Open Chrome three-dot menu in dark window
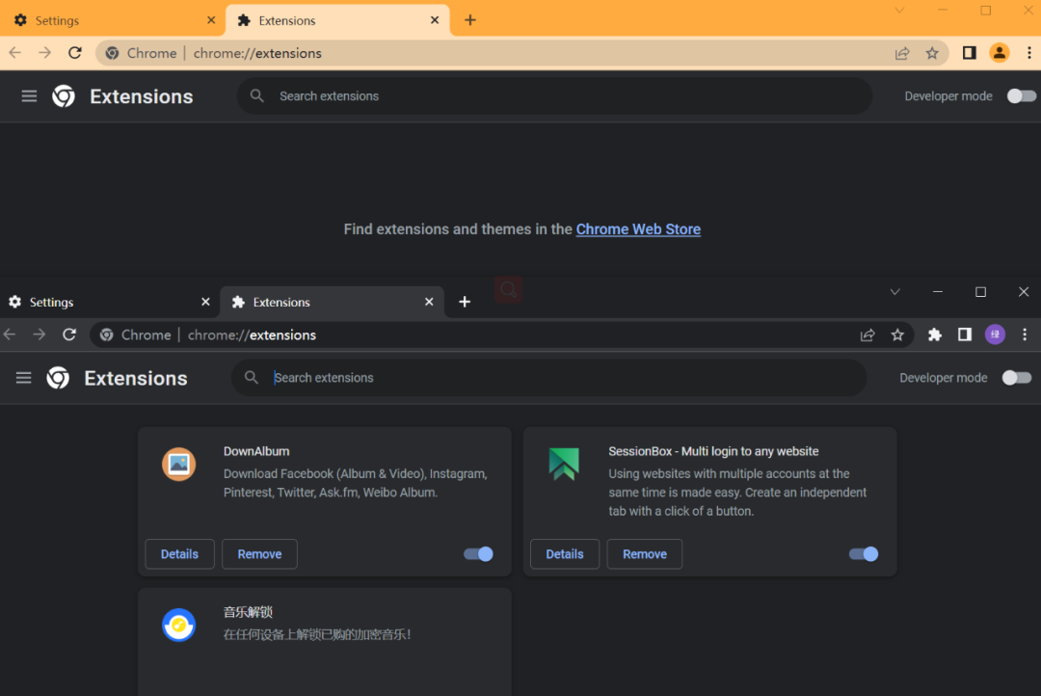 pyautogui.click(x=1025, y=335)
